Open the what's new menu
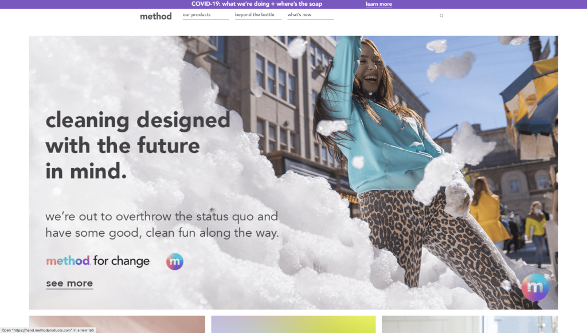 [x=299, y=14]
